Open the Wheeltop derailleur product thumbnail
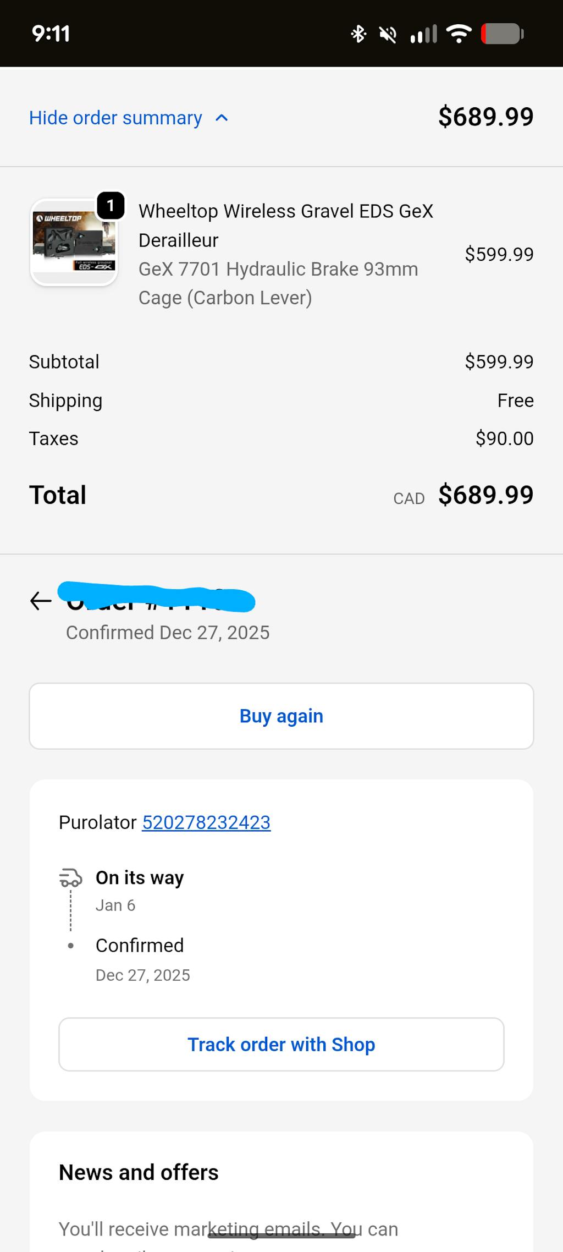 click(x=74, y=243)
